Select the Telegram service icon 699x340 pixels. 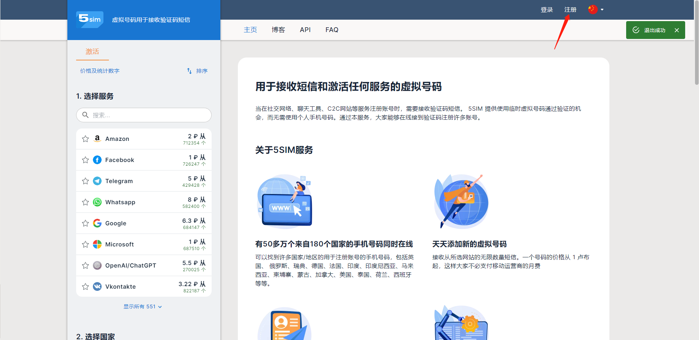97,181
